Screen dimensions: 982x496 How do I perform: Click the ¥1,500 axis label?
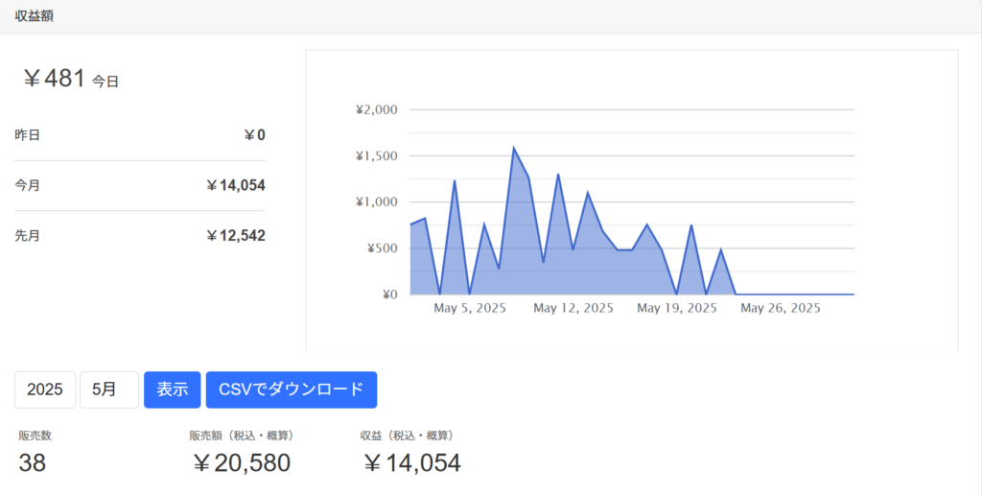[x=376, y=156]
